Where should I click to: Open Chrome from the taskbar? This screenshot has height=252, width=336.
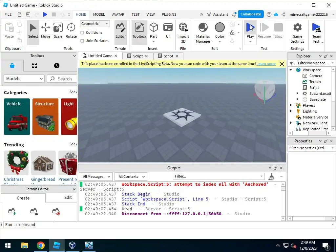click(40, 245)
